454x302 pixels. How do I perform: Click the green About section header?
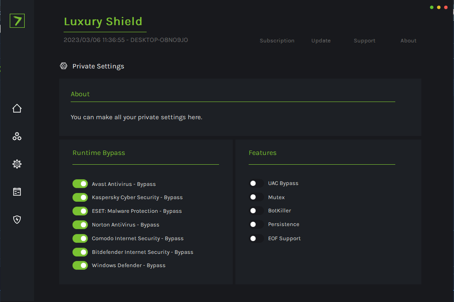[x=80, y=94]
